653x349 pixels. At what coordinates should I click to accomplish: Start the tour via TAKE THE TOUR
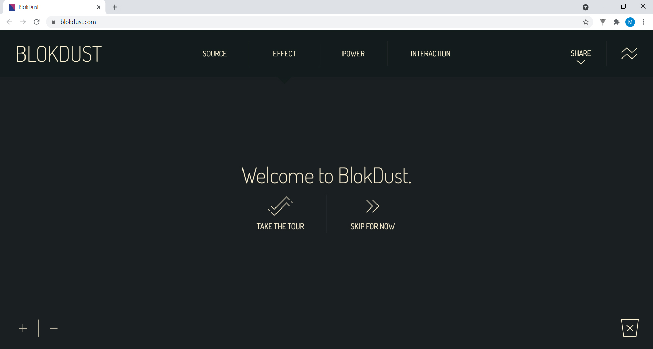(x=280, y=227)
